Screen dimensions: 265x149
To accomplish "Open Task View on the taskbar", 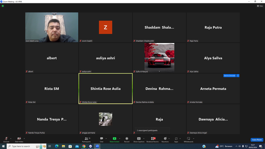I will click(x=50, y=146).
